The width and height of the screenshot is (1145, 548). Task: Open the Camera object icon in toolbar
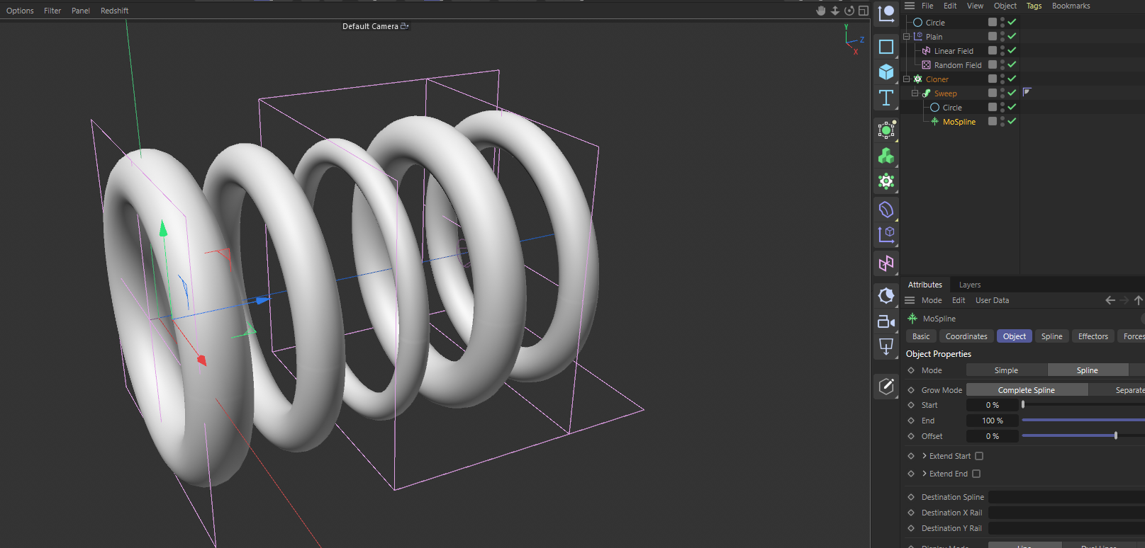coord(886,321)
